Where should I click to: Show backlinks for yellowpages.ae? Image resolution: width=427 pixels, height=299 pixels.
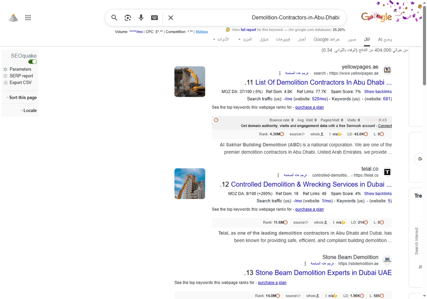tap(378, 91)
